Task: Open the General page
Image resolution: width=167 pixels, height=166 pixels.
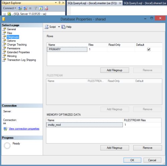Action: click(x=11, y=29)
